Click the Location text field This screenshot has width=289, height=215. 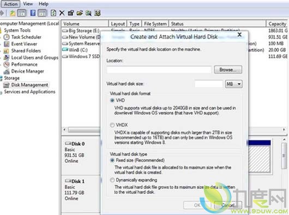[x=159, y=70]
